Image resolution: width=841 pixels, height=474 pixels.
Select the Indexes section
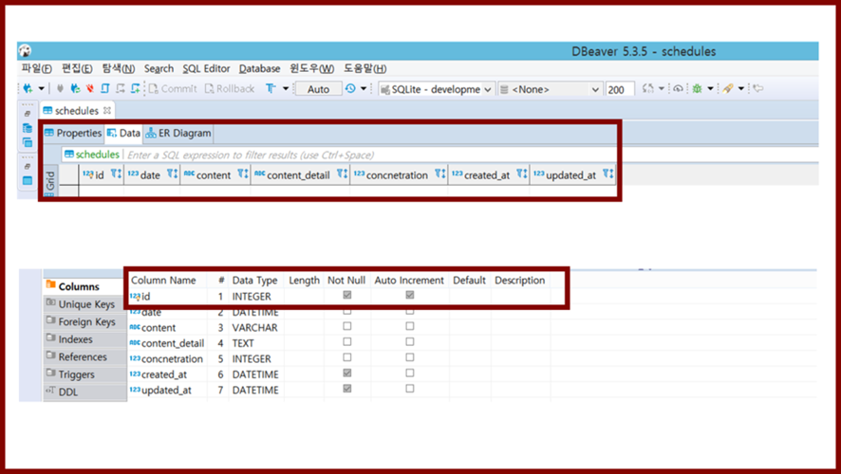click(x=84, y=339)
